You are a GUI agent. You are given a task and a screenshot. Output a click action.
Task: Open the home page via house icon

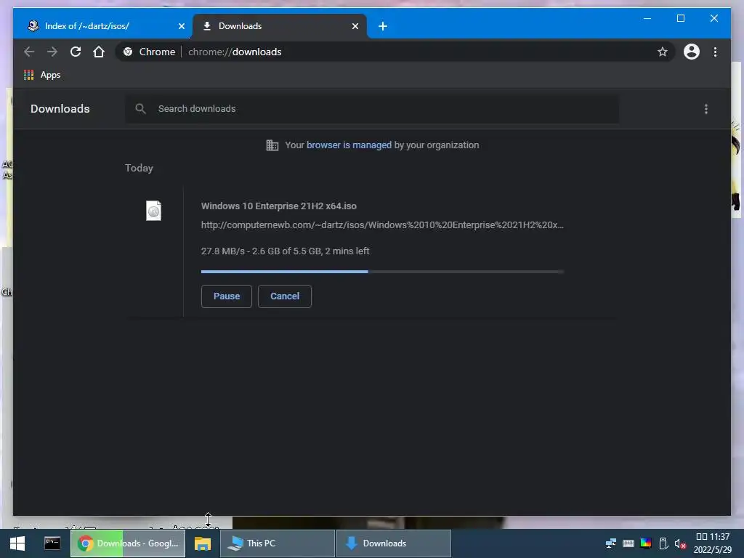pos(99,52)
